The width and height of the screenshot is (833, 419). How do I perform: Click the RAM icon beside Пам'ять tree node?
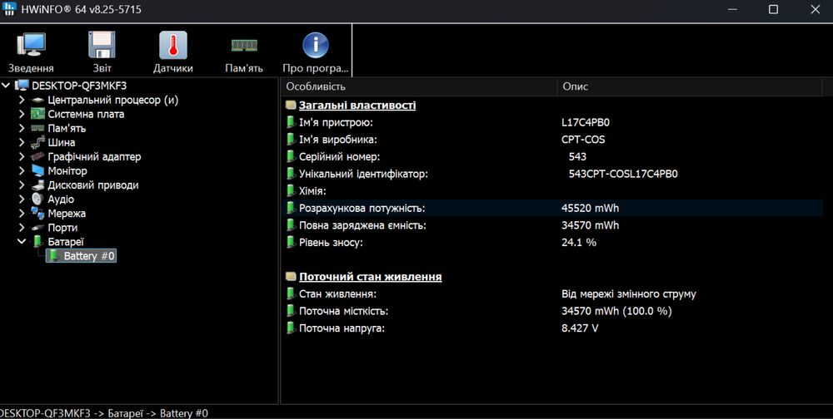tap(37, 128)
